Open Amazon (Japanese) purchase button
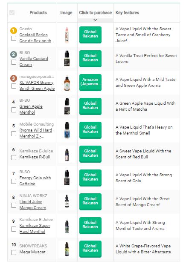 [90, 83]
